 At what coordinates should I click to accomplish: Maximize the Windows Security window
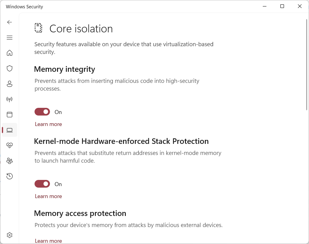(282, 6)
